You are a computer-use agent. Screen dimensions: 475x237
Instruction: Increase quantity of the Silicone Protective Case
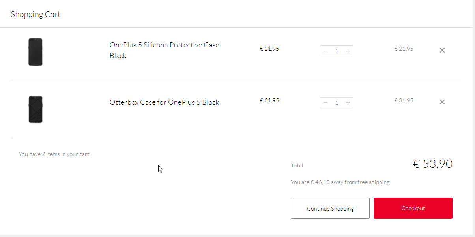pos(348,51)
